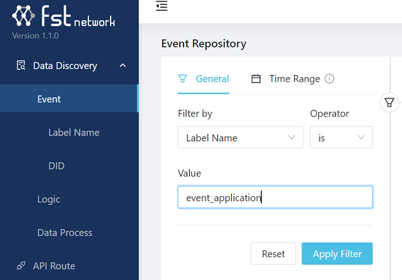Switch to the Time Range tab
402x280 pixels.
click(294, 79)
